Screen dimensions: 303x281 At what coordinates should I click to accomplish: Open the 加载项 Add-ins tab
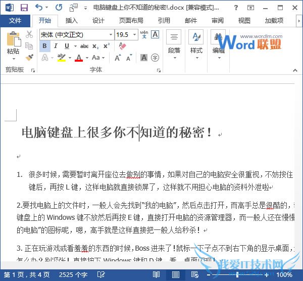pyautogui.click(x=274, y=21)
